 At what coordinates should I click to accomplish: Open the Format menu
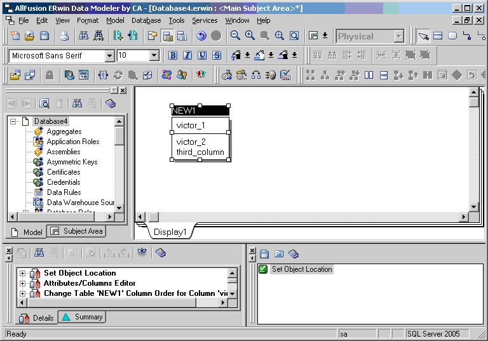pos(88,20)
